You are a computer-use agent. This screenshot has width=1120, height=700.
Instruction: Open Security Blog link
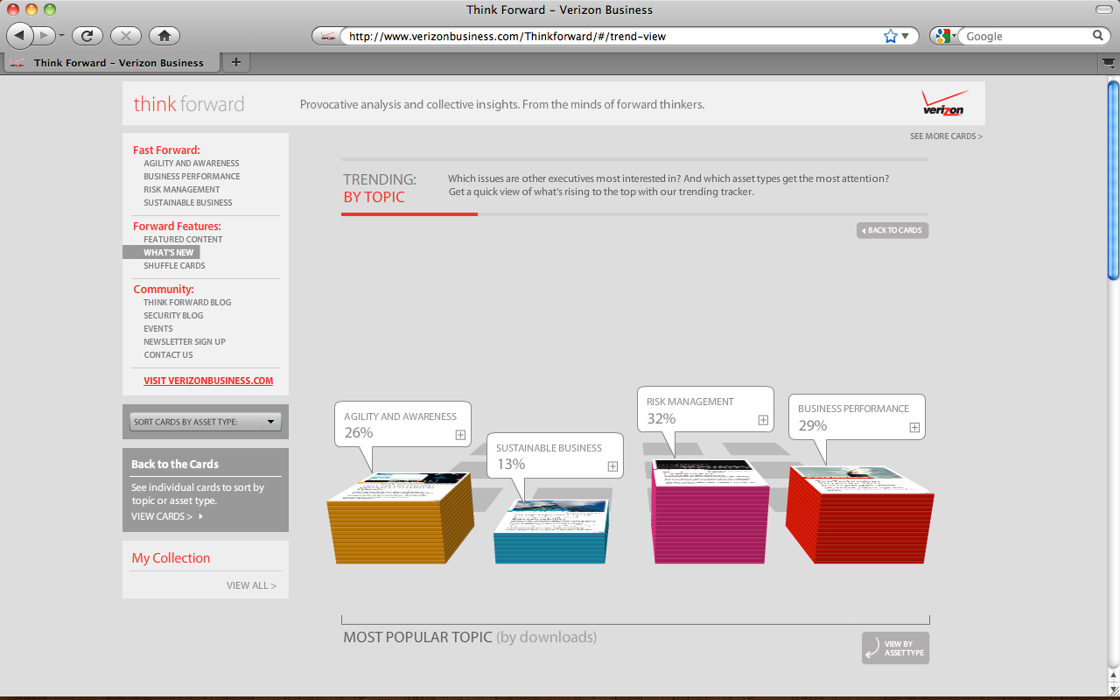pos(173,316)
